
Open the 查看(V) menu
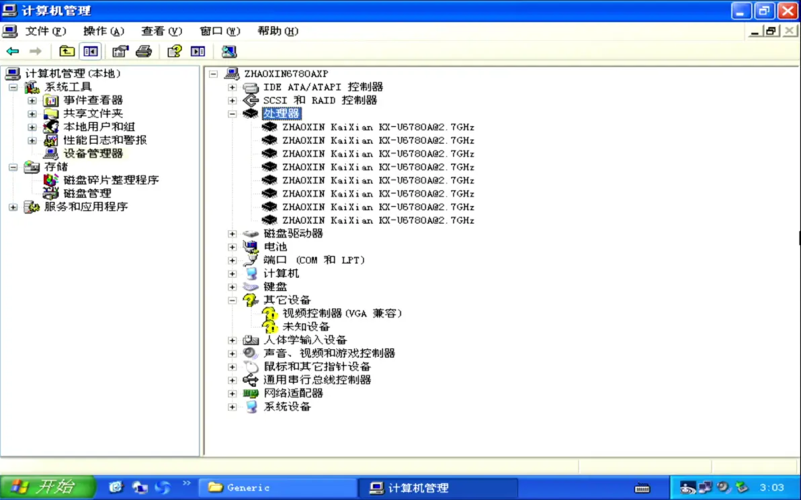click(x=161, y=31)
